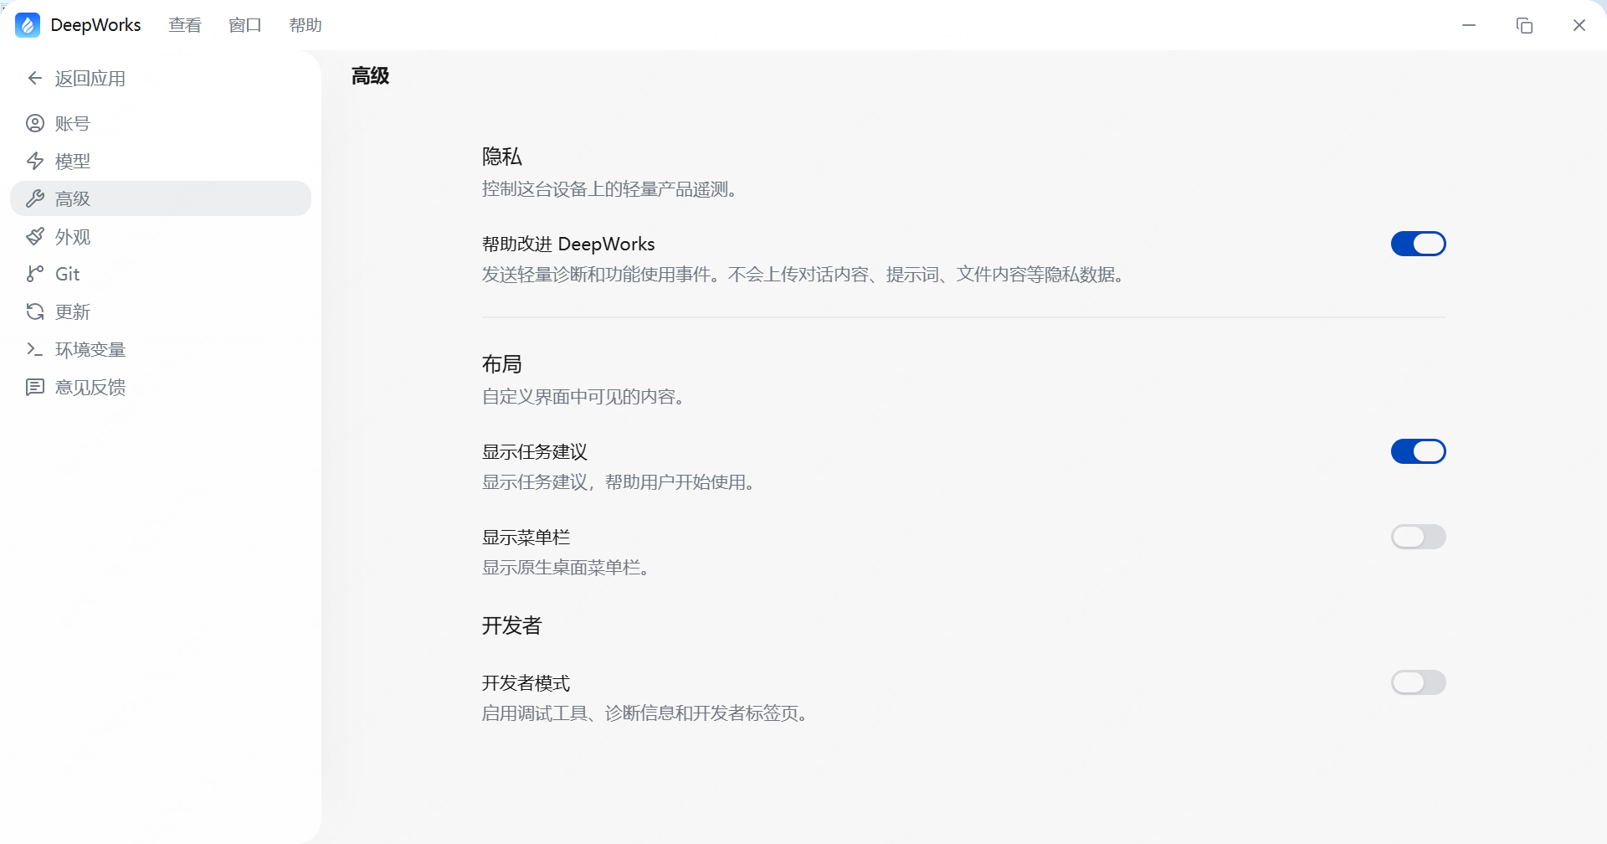This screenshot has height=844, width=1607.
Task: Click 返回应用 to return to app
Action: click(161, 78)
